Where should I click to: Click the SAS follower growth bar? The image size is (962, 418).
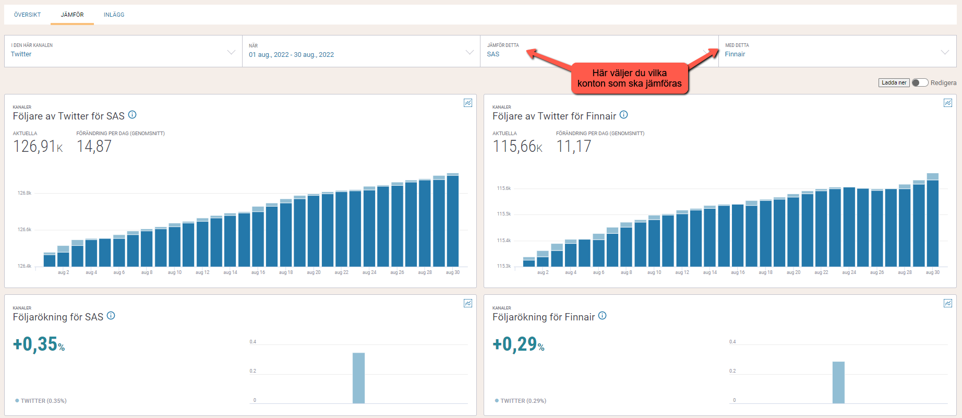coord(358,378)
